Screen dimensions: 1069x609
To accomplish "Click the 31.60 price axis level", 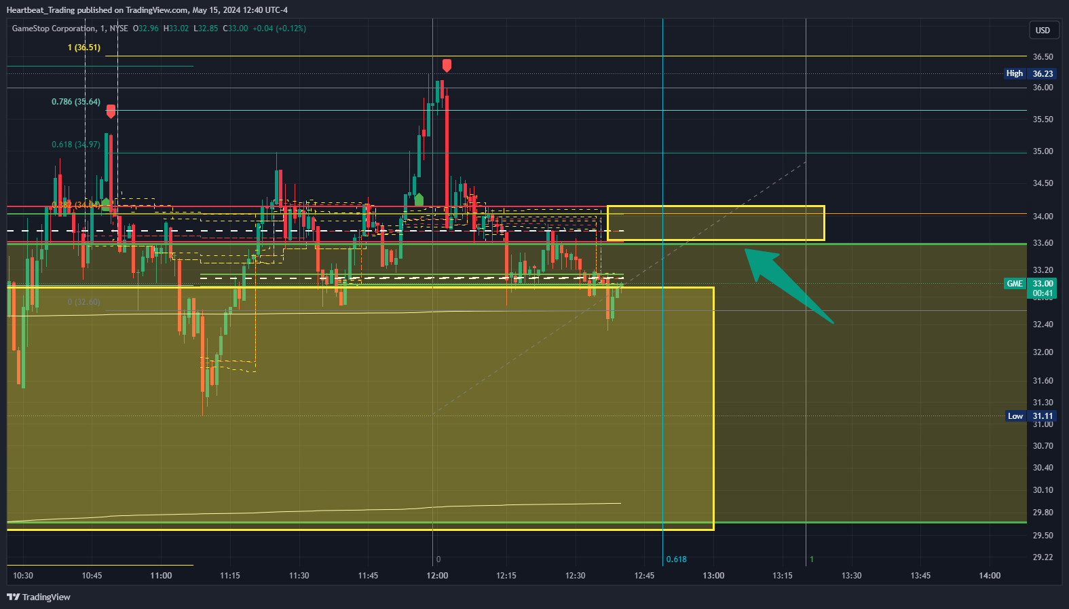I will [1043, 381].
